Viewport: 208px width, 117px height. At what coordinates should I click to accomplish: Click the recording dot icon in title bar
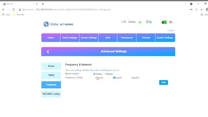click(191, 4)
